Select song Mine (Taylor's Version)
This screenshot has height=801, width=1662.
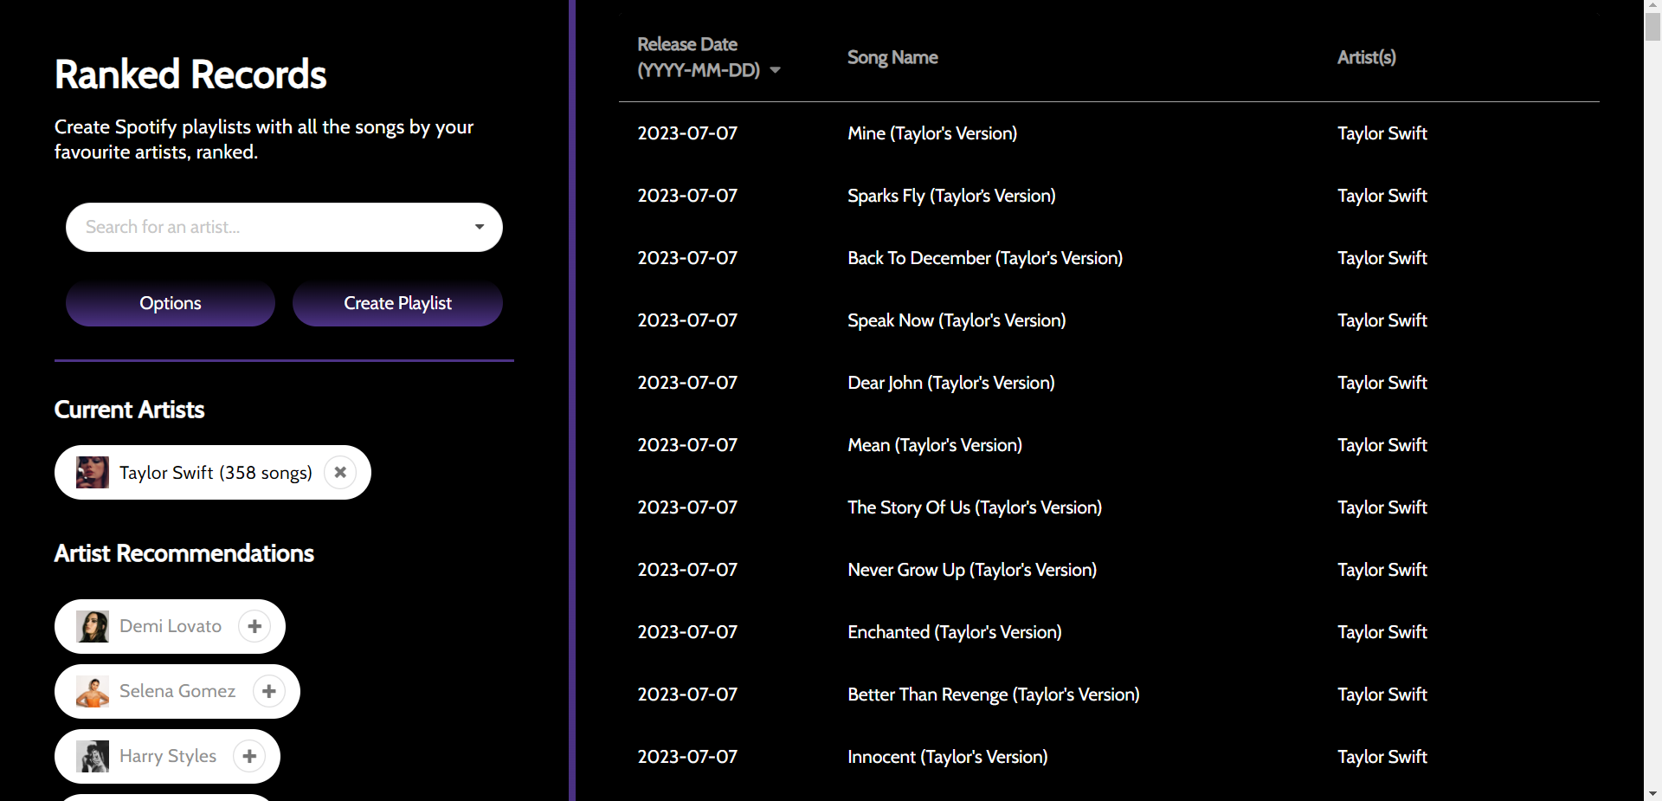tap(932, 133)
